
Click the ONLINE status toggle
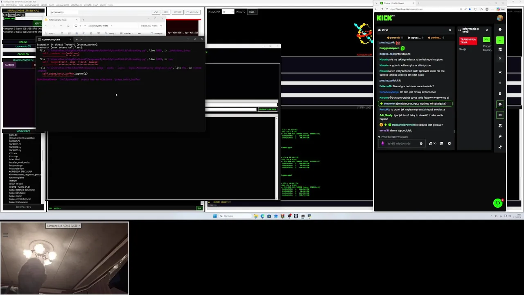point(23,42)
